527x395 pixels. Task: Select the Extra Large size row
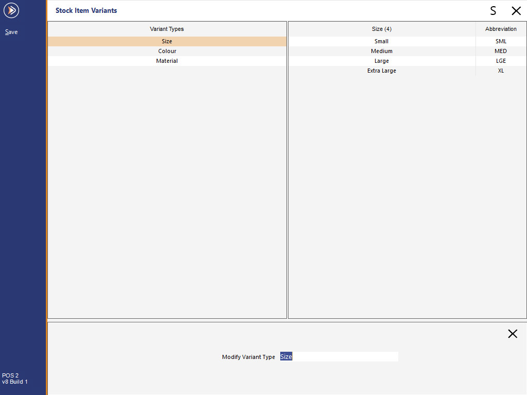tap(407, 71)
